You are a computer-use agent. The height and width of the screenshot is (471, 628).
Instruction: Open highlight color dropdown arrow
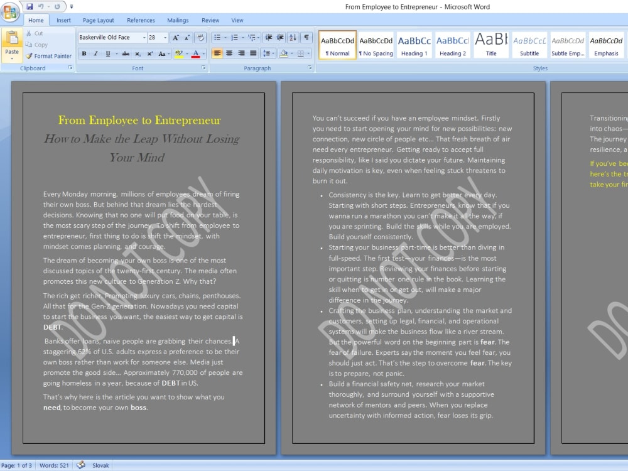(x=187, y=53)
